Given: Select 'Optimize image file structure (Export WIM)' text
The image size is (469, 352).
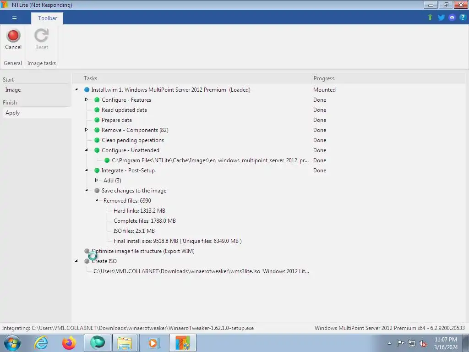Looking at the screenshot, I should point(143,251).
